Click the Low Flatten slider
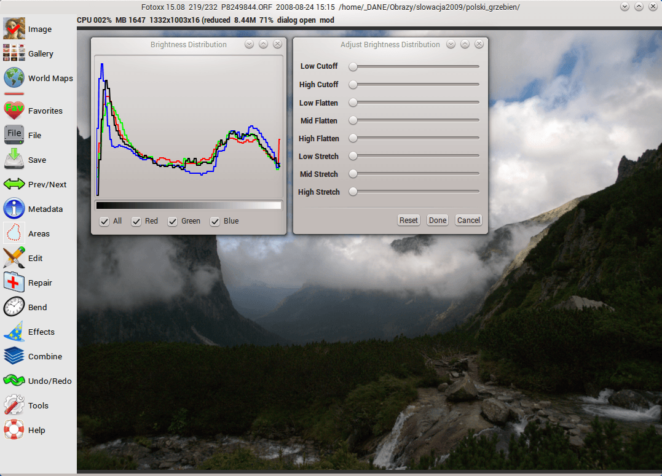Image resolution: width=662 pixels, height=476 pixels. coord(414,103)
